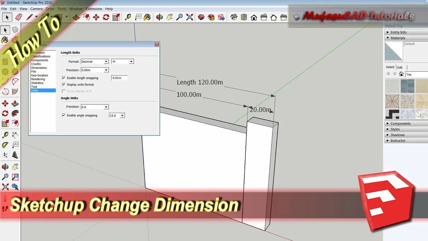The image size is (428, 241).
Task: Open the angle snapping 15.0 dropdown
Action: click(x=117, y=116)
